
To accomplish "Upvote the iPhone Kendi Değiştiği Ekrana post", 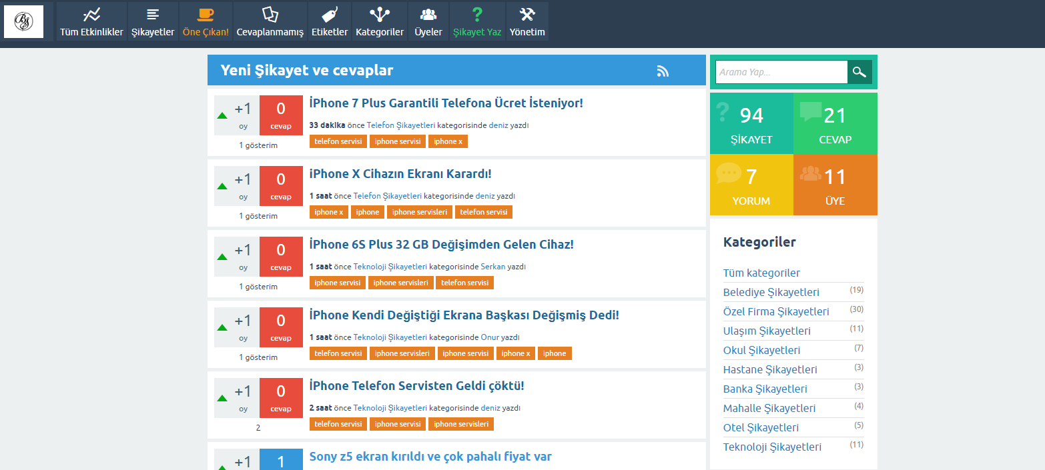I will pos(222,327).
